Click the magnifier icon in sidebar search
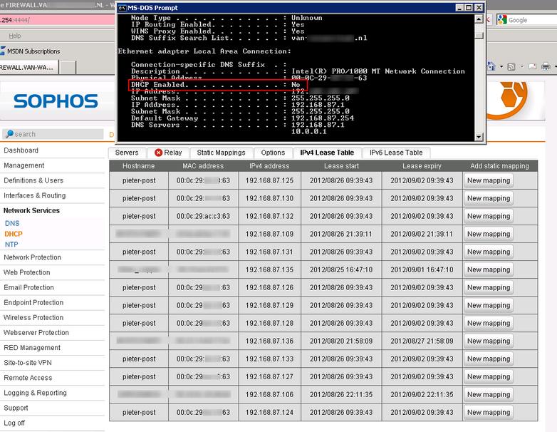The image size is (557, 432). (9, 134)
